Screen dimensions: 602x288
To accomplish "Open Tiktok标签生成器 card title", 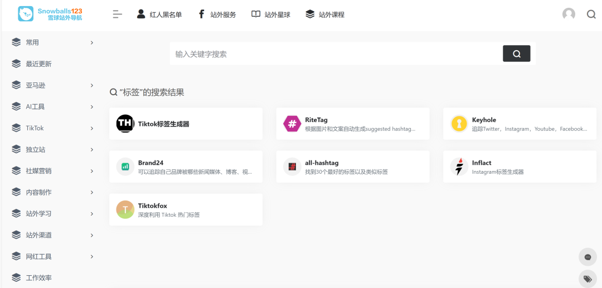I will (163, 124).
